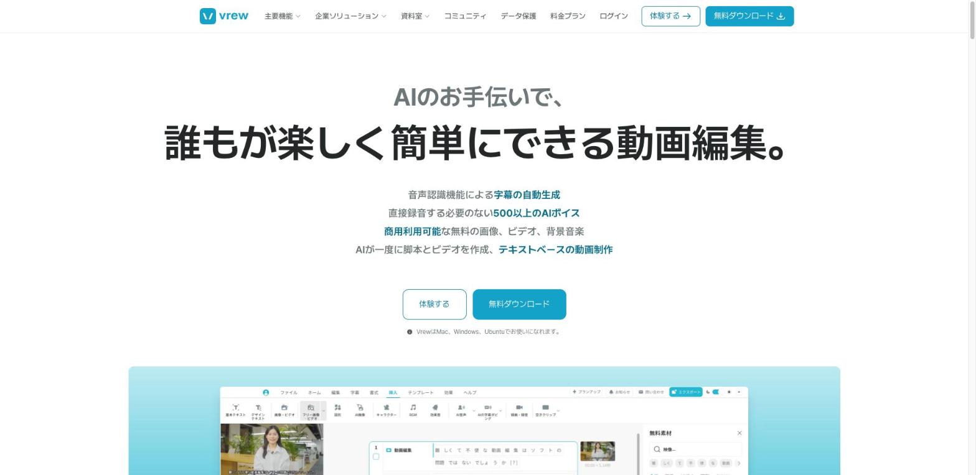Select the 基本テキスト tool icon
Image resolution: width=976 pixels, height=475 pixels.
(x=235, y=408)
